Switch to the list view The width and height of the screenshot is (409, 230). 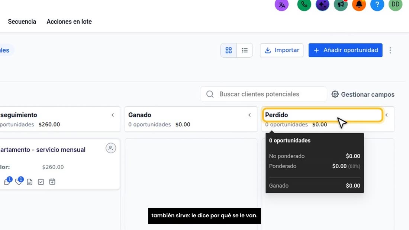click(245, 50)
